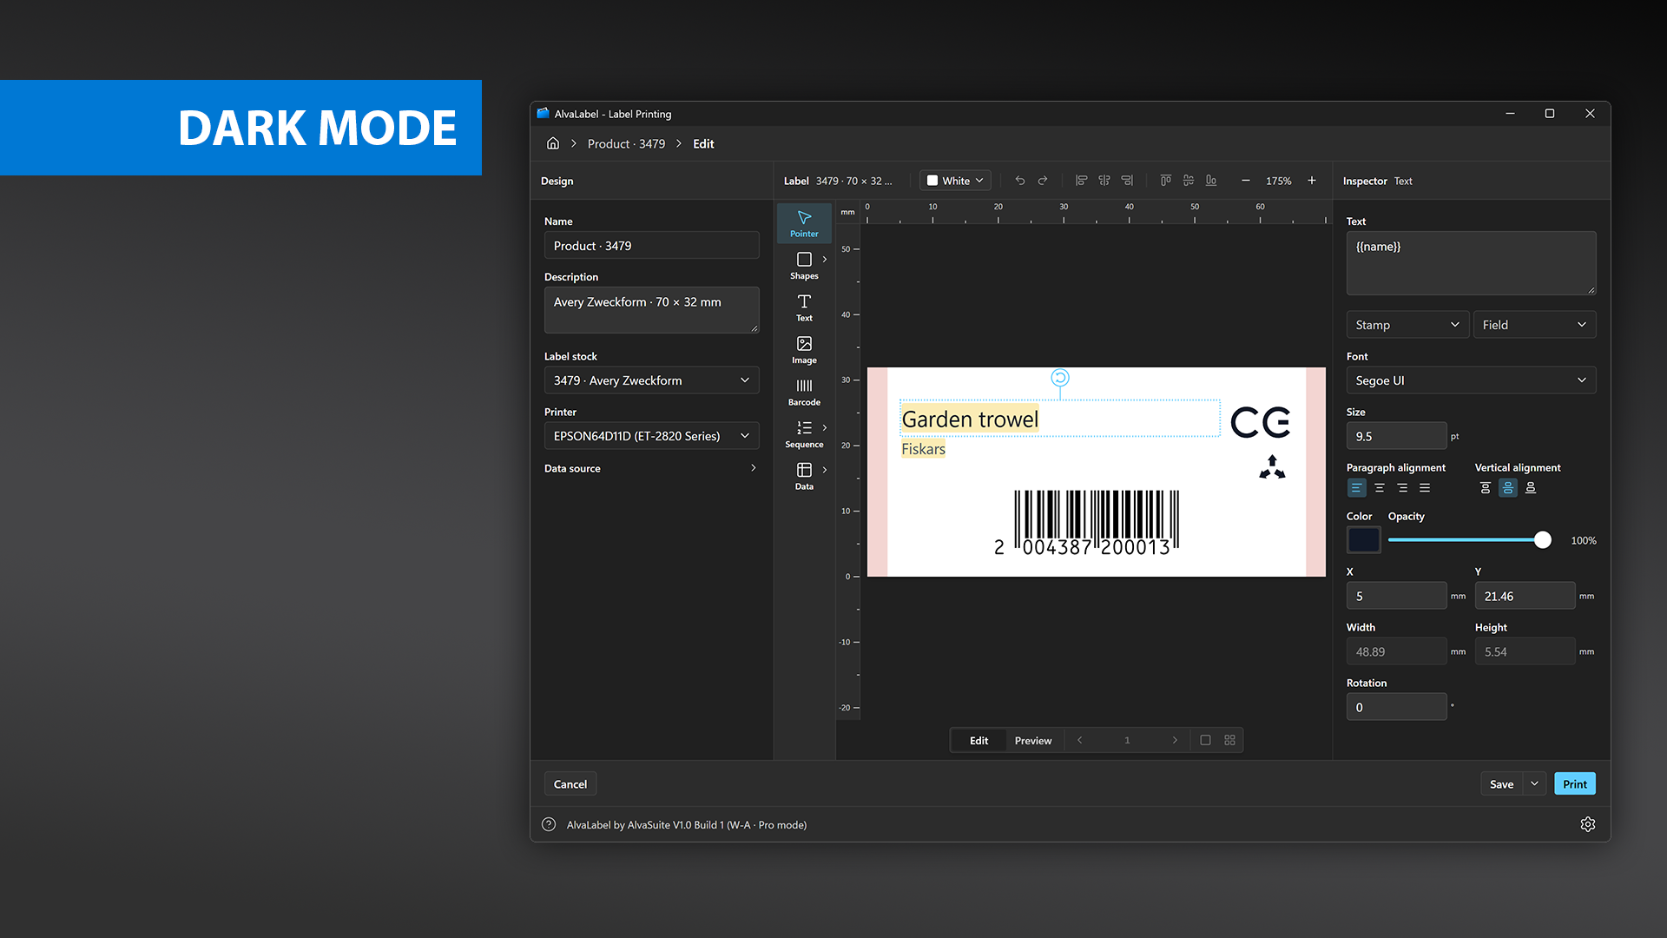Redo the last action

click(x=1043, y=181)
